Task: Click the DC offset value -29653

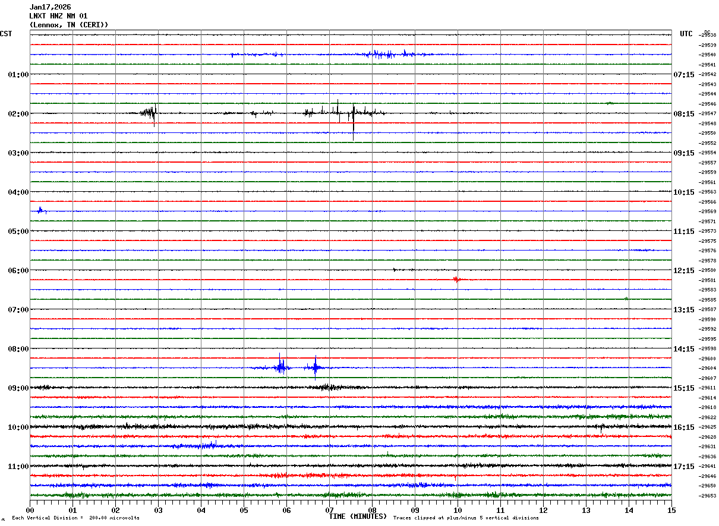Action: [x=708, y=496]
